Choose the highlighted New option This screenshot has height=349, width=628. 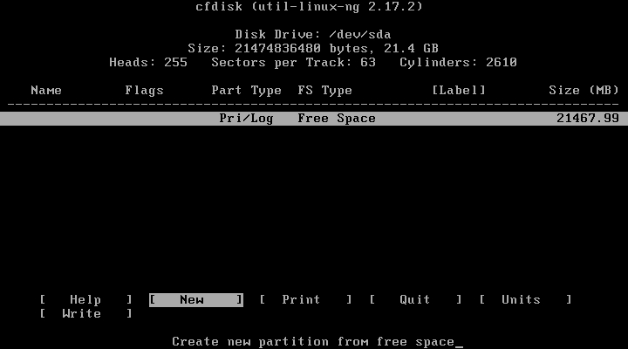tap(196, 300)
